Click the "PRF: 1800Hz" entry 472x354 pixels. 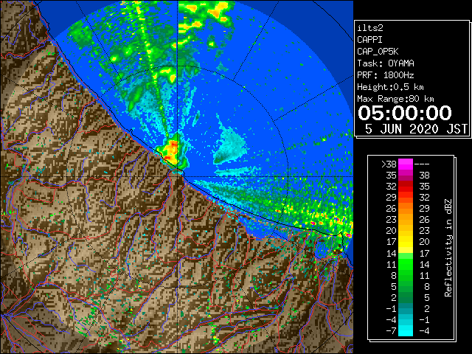point(386,75)
